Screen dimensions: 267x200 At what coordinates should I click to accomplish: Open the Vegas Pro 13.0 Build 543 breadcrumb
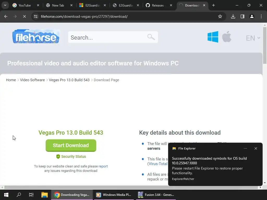pos(69,80)
